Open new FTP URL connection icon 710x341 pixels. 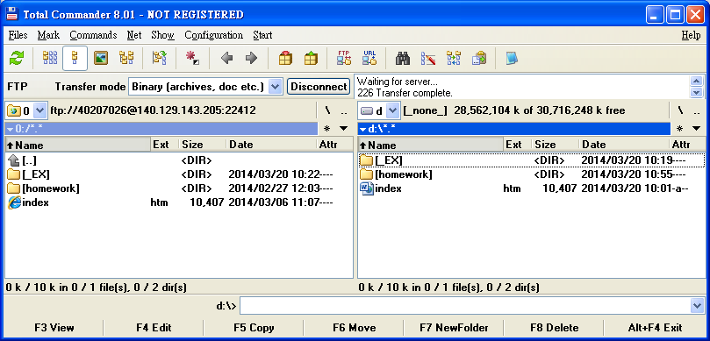tap(369, 58)
